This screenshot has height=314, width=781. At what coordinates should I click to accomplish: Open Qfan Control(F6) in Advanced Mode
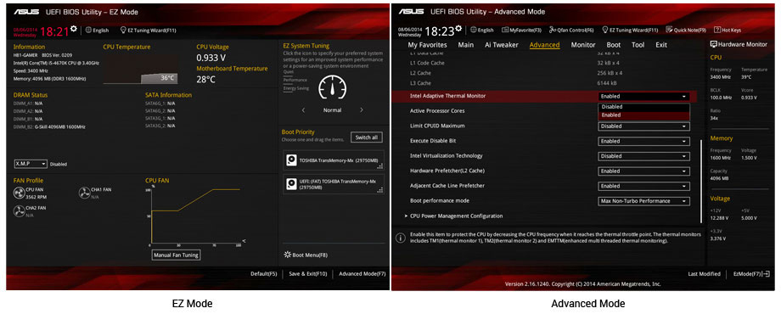572,30
